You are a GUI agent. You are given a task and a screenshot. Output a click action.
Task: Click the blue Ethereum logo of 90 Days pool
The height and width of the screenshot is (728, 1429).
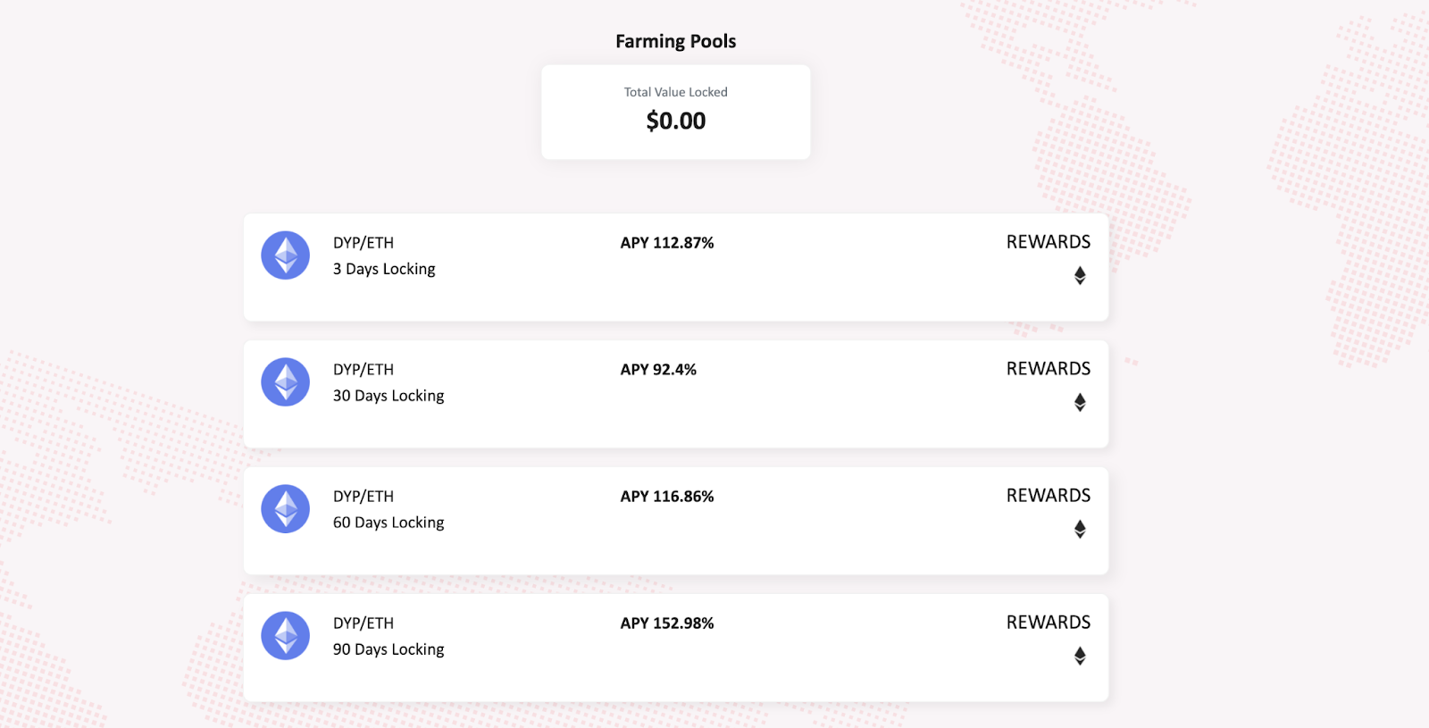[x=286, y=636]
